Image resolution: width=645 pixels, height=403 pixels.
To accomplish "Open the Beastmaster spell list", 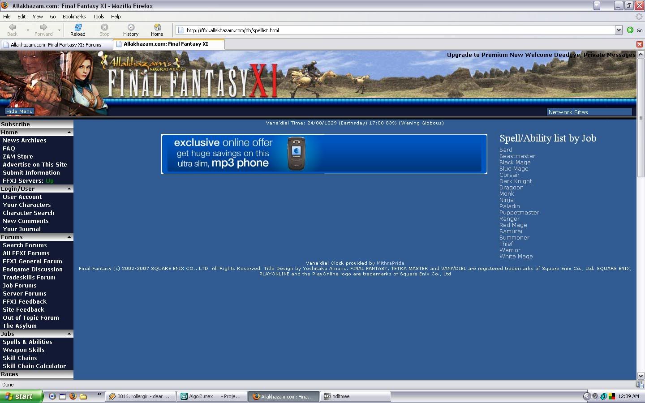I will point(517,156).
